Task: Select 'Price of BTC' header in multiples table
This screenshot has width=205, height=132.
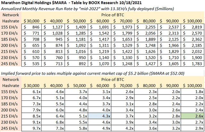Action: pos(112,79)
